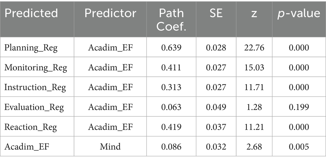Click the Predicted column header
326x162 pixels.
coord(31,13)
